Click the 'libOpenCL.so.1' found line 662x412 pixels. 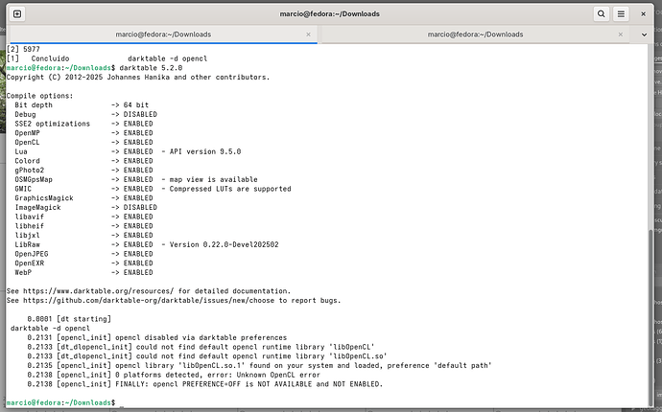259,365
